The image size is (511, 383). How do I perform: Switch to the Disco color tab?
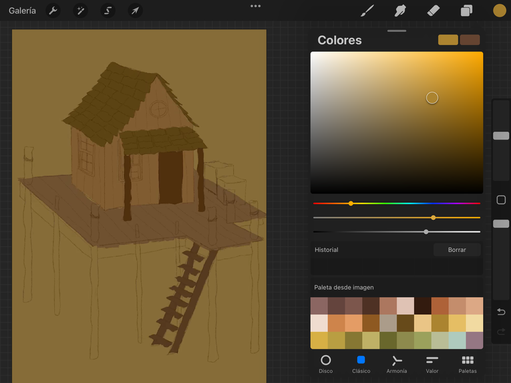click(325, 364)
